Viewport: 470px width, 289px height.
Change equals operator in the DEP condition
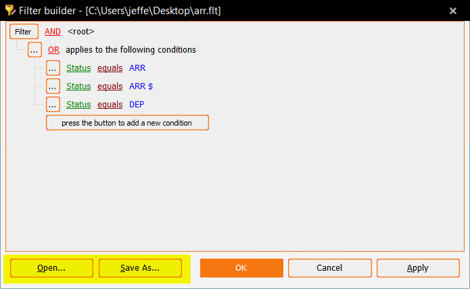click(110, 105)
